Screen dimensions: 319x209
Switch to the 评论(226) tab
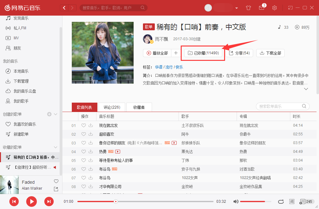[x=111, y=107]
